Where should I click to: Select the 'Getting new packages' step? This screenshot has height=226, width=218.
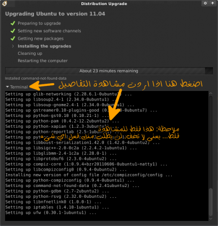pyautogui.click(x=41, y=38)
